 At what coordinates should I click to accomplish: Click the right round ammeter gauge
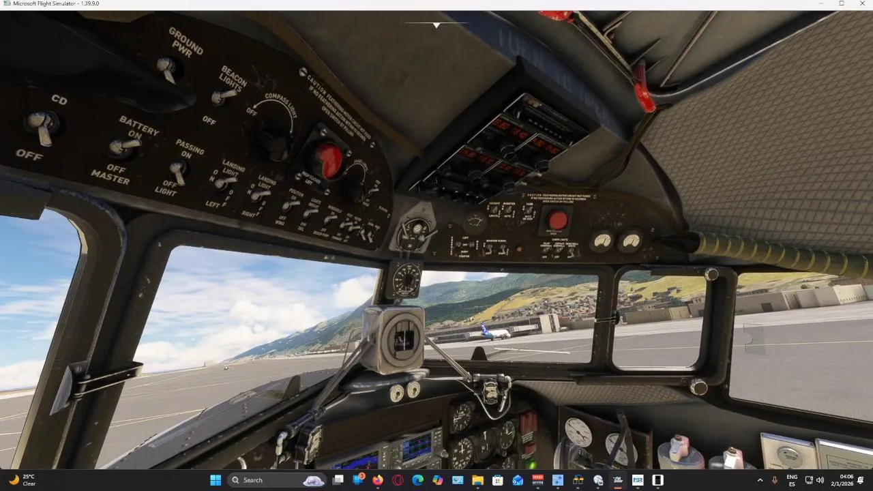coord(630,241)
